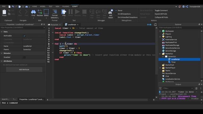Click the new file icon in quick access bar
This screenshot has height=114, width=203.
pyautogui.click(x=10, y=6)
